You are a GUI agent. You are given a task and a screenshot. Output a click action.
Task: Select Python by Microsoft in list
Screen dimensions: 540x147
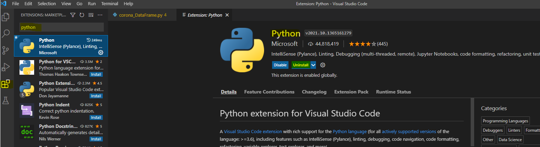click(x=61, y=46)
